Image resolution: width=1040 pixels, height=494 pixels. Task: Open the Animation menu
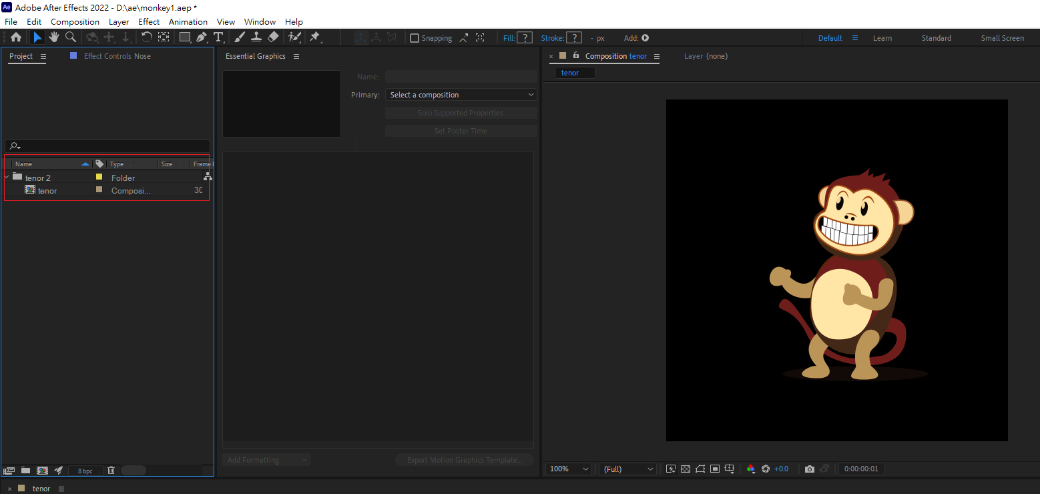188,22
